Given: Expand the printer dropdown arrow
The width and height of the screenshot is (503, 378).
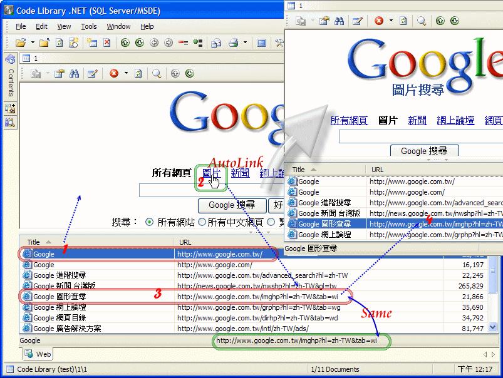Looking at the screenshot, I should click(x=245, y=43).
